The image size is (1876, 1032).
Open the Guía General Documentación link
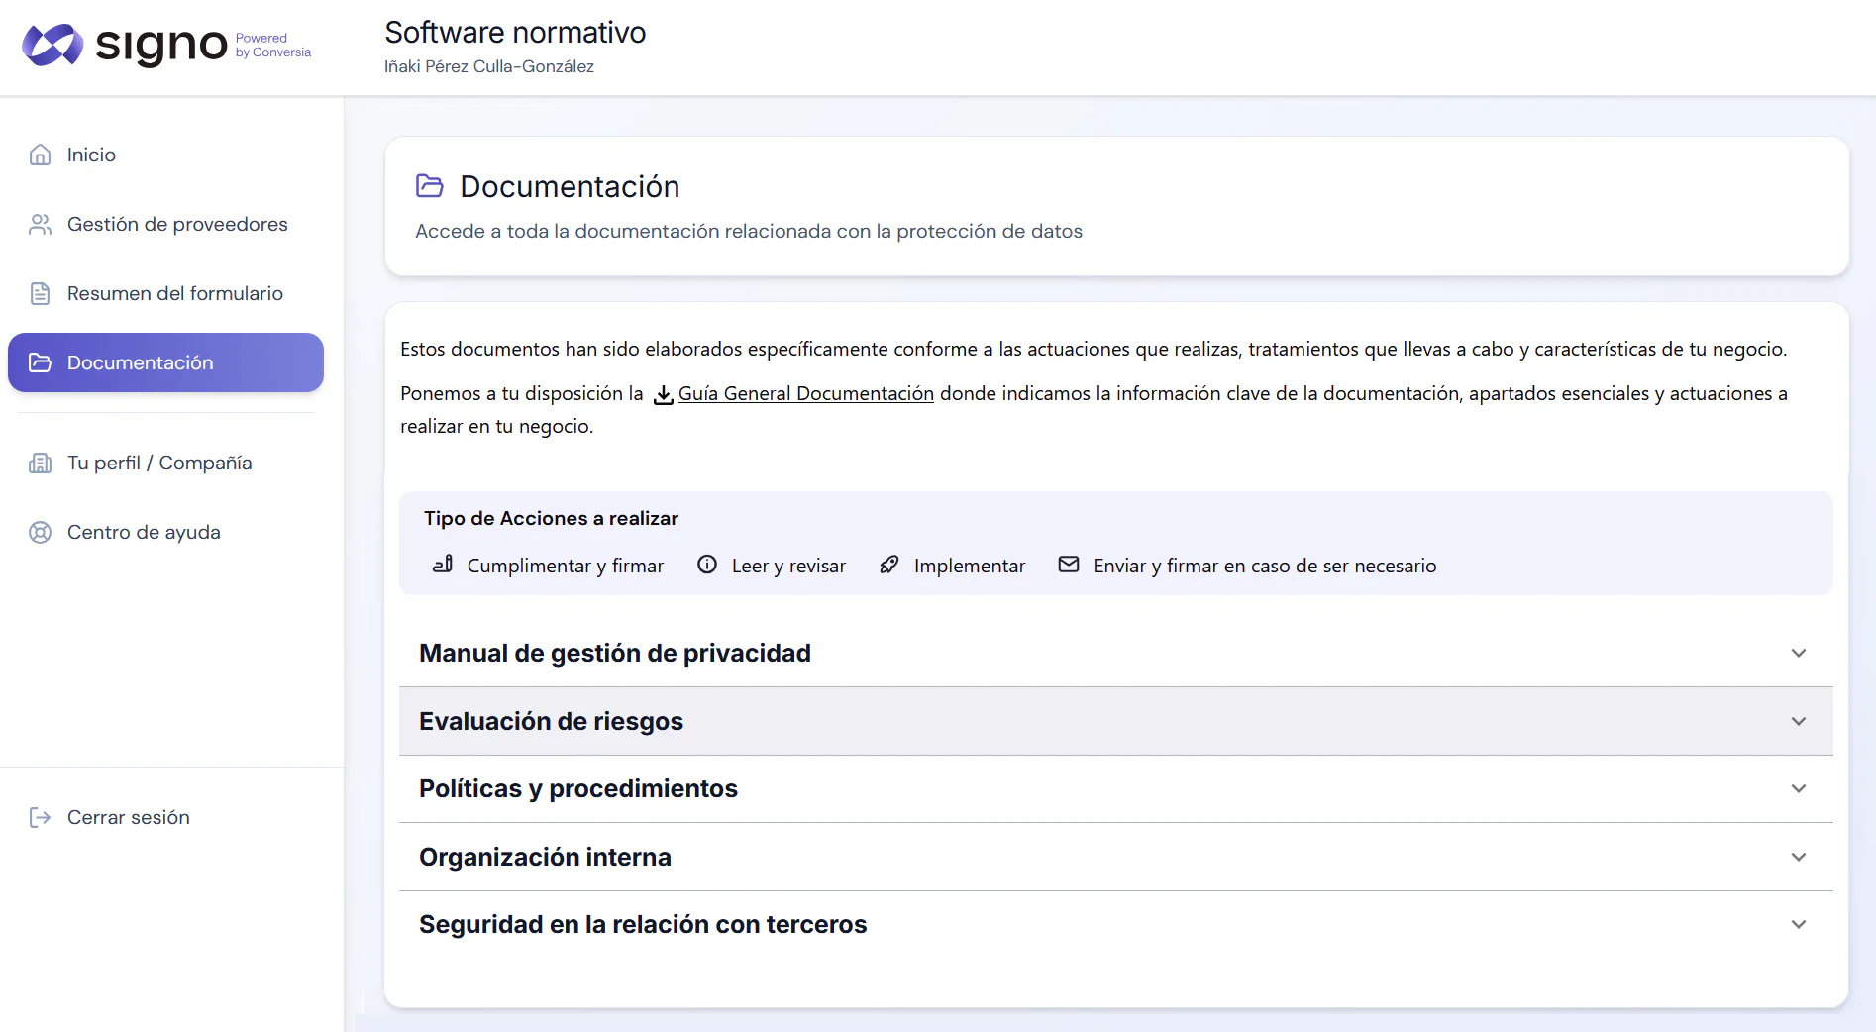click(806, 393)
